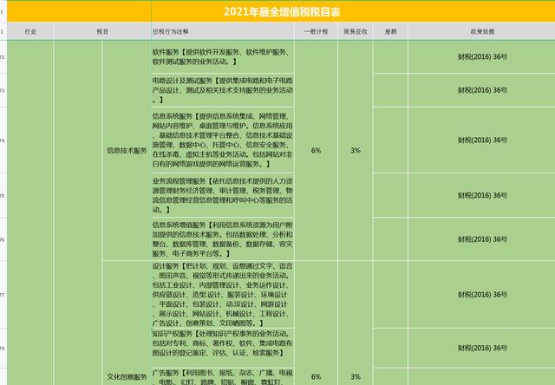The image size is (555, 385).
Task: Select row header 72 beside 软件服务
Action: point(3,57)
